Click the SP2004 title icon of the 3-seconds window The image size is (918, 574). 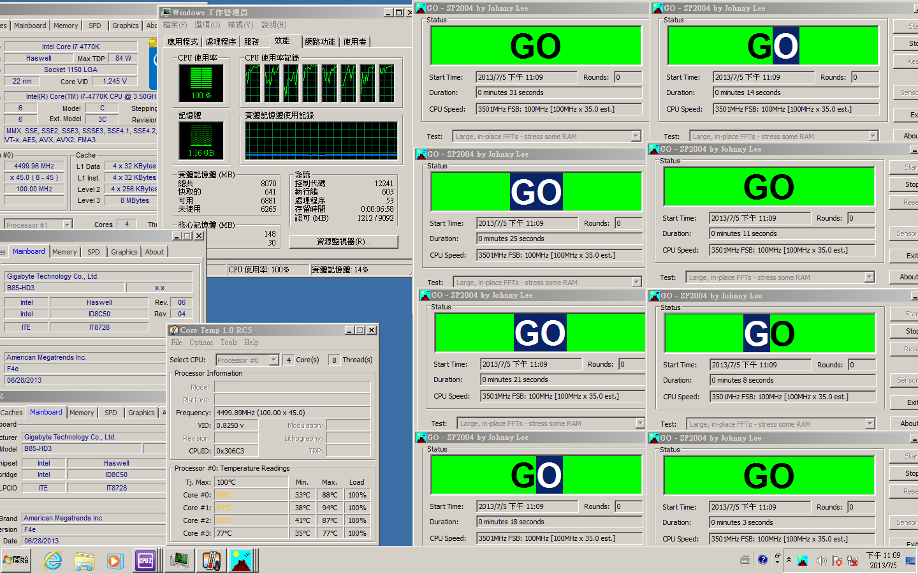pyautogui.click(x=654, y=438)
